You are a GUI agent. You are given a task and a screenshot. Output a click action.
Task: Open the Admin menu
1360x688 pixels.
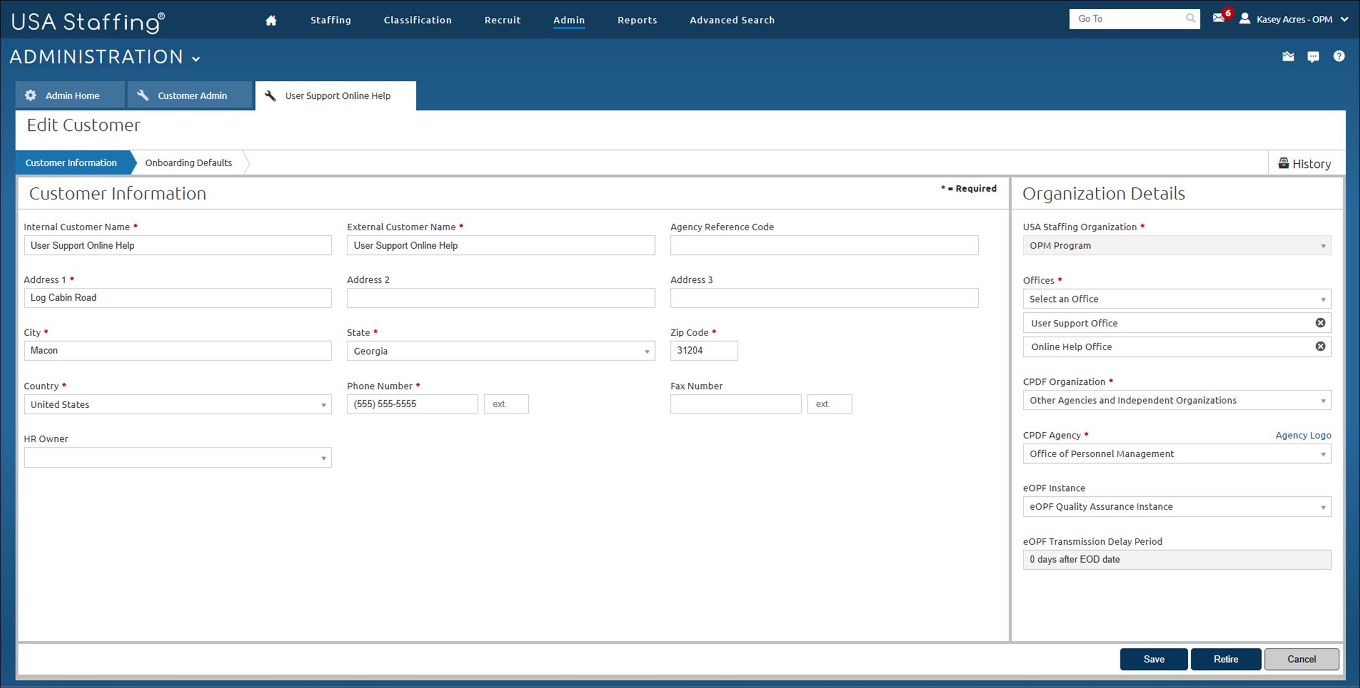[x=569, y=20]
